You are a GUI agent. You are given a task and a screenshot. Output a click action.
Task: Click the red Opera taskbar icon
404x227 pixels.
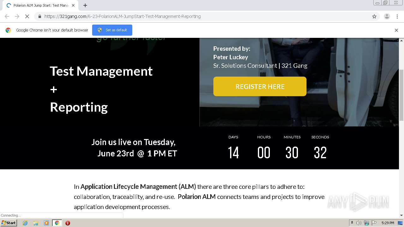(68, 223)
